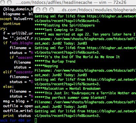Click the 'else:' line in vim
The width and height of the screenshot is (136, 123).
click(x=8, y=87)
